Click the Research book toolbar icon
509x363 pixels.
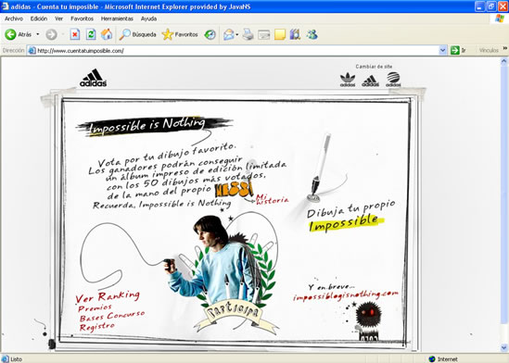pyautogui.click(x=296, y=34)
